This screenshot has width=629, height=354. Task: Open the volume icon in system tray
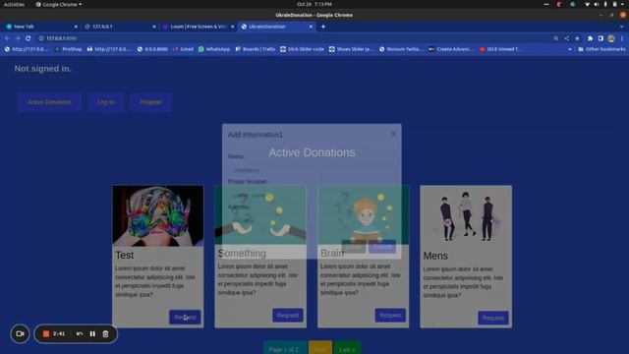(597, 4)
